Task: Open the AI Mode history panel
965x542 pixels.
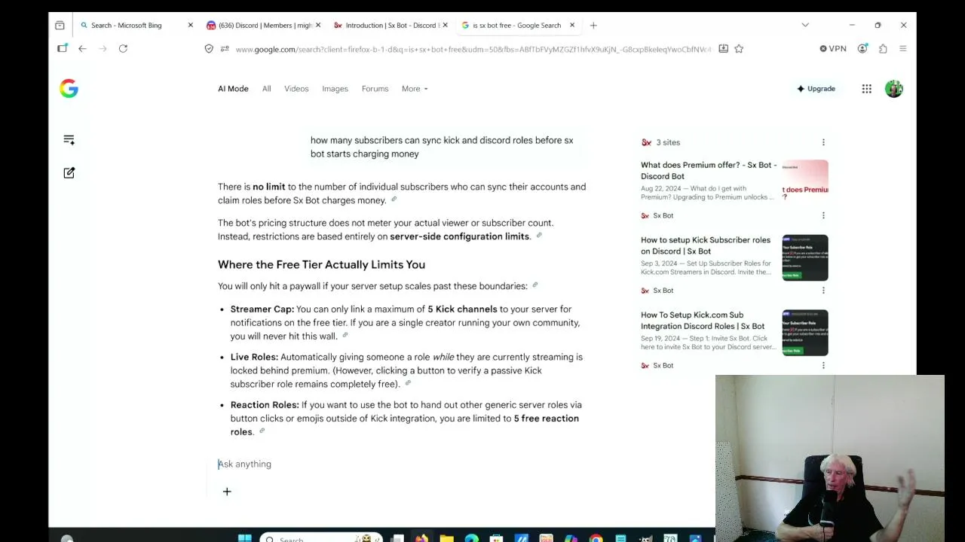Action: (x=69, y=139)
